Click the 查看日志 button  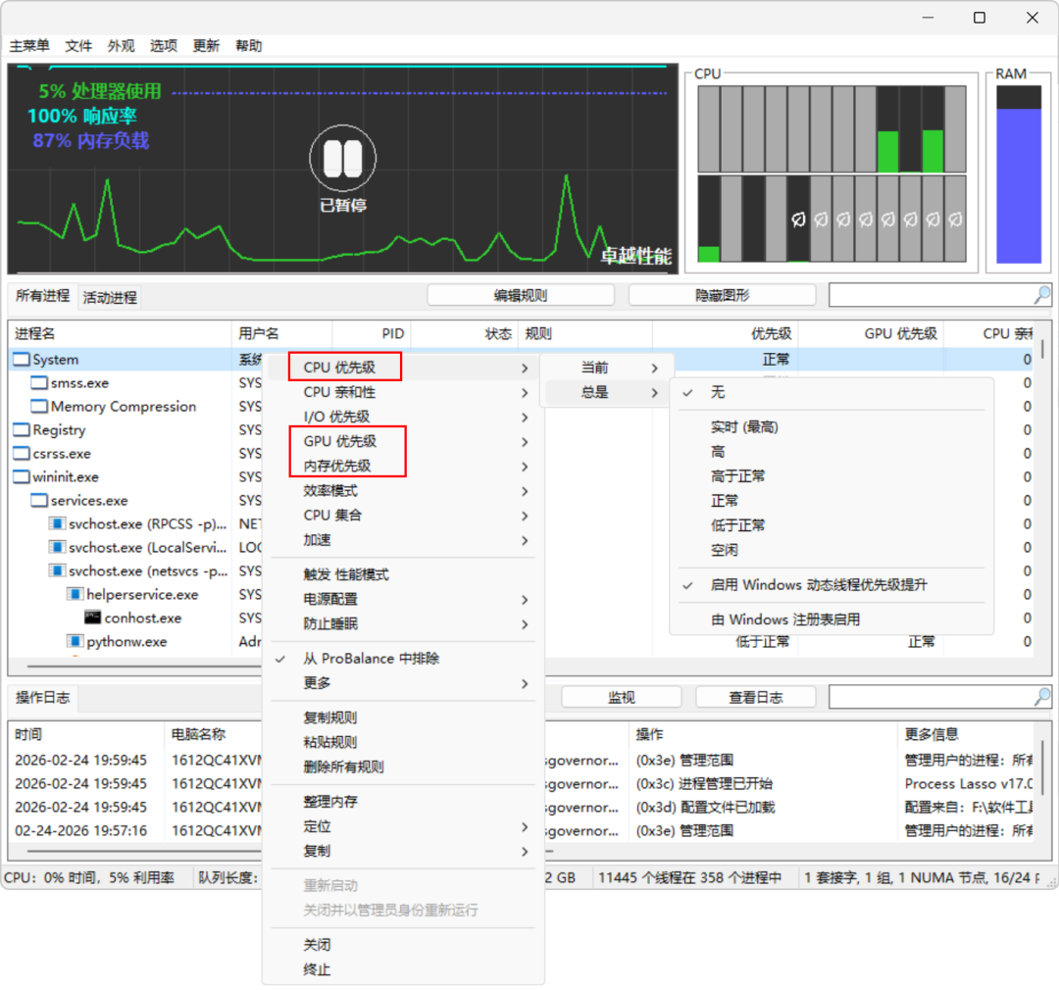tap(756, 697)
